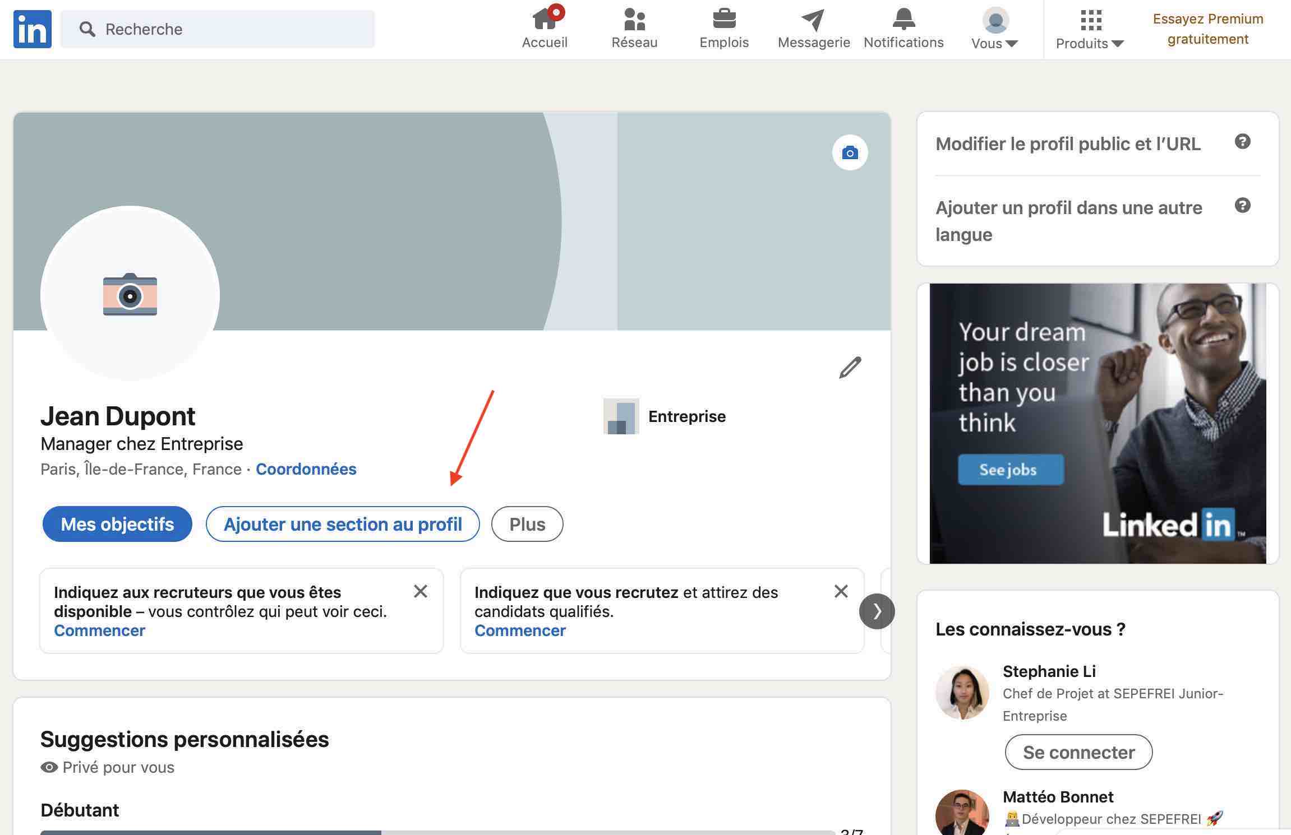Open the Accueil home icon
The height and width of the screenshot is (835, 1291).
click(x=544, y=20)
